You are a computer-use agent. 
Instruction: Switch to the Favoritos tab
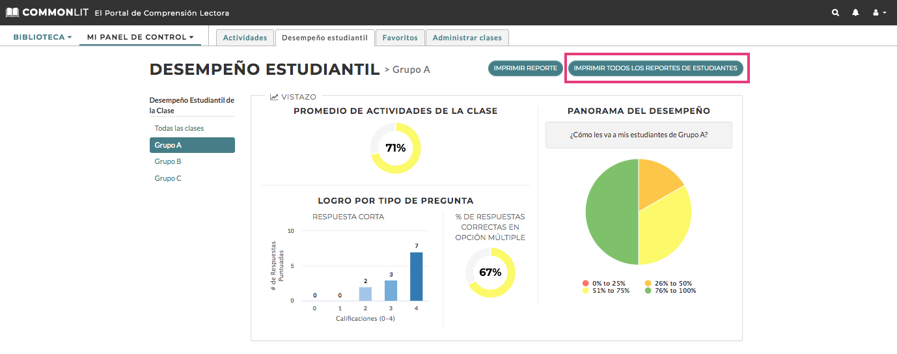(400, 38)
